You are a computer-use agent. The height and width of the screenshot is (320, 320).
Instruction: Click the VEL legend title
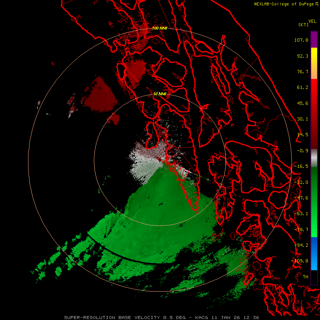click(312, 21)
